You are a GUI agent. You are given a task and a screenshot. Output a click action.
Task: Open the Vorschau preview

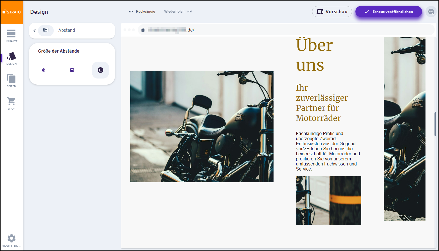point(332,12)
